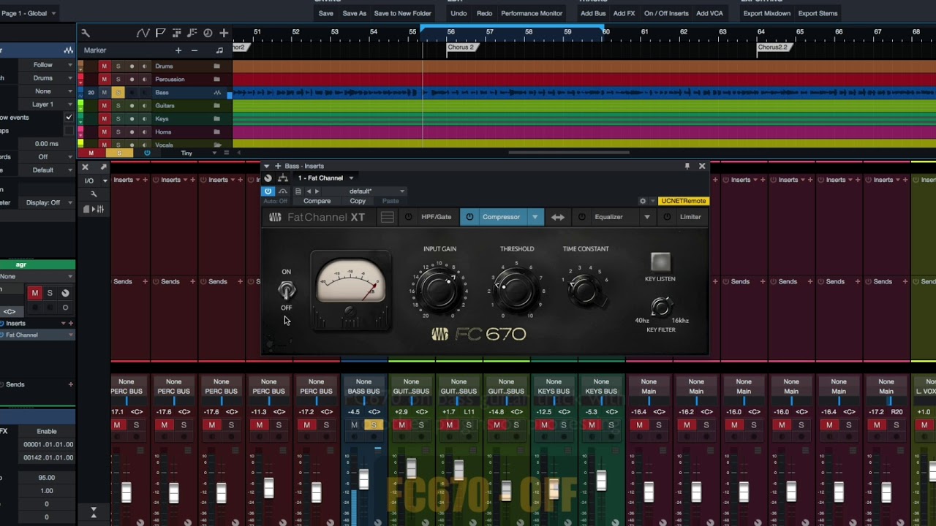936x526 pixels.
Task: Select the Limiter tab
Action: pyautogui.click(x=690, y=217)
